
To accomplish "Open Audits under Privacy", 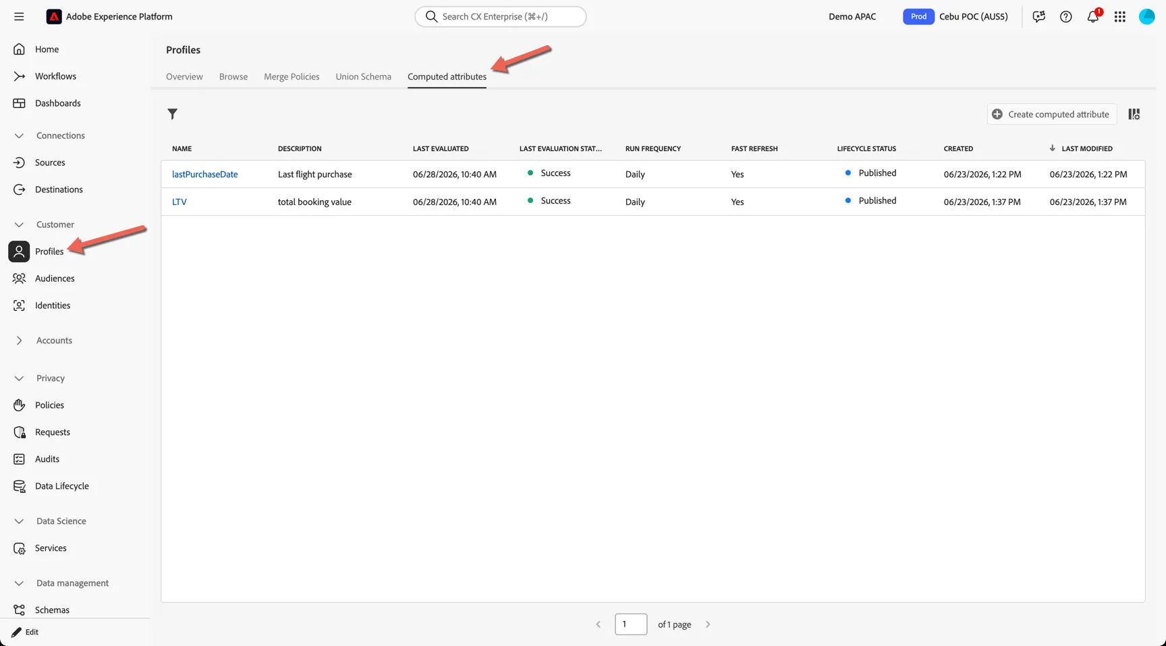I will tap(47, 459).
